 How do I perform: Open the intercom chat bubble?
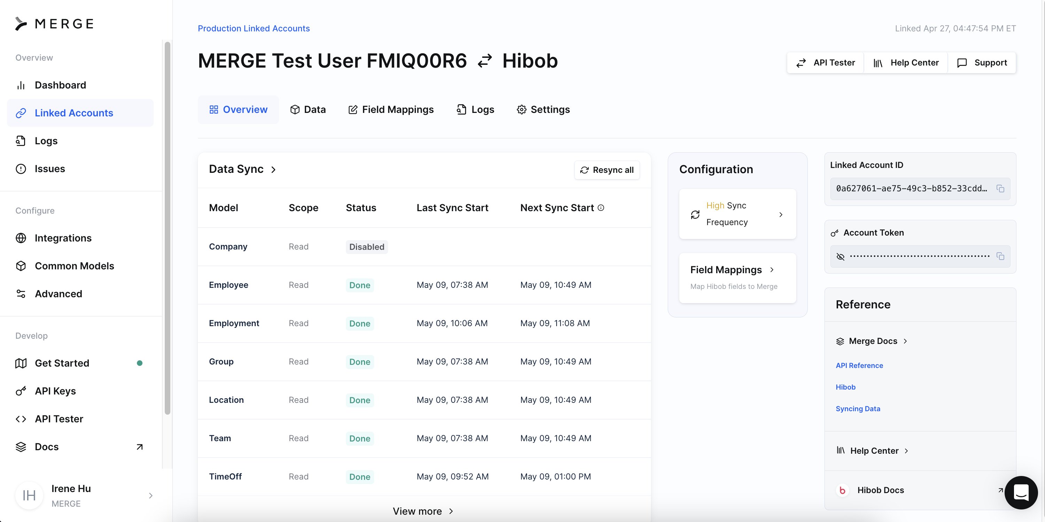coord(1021,492)
